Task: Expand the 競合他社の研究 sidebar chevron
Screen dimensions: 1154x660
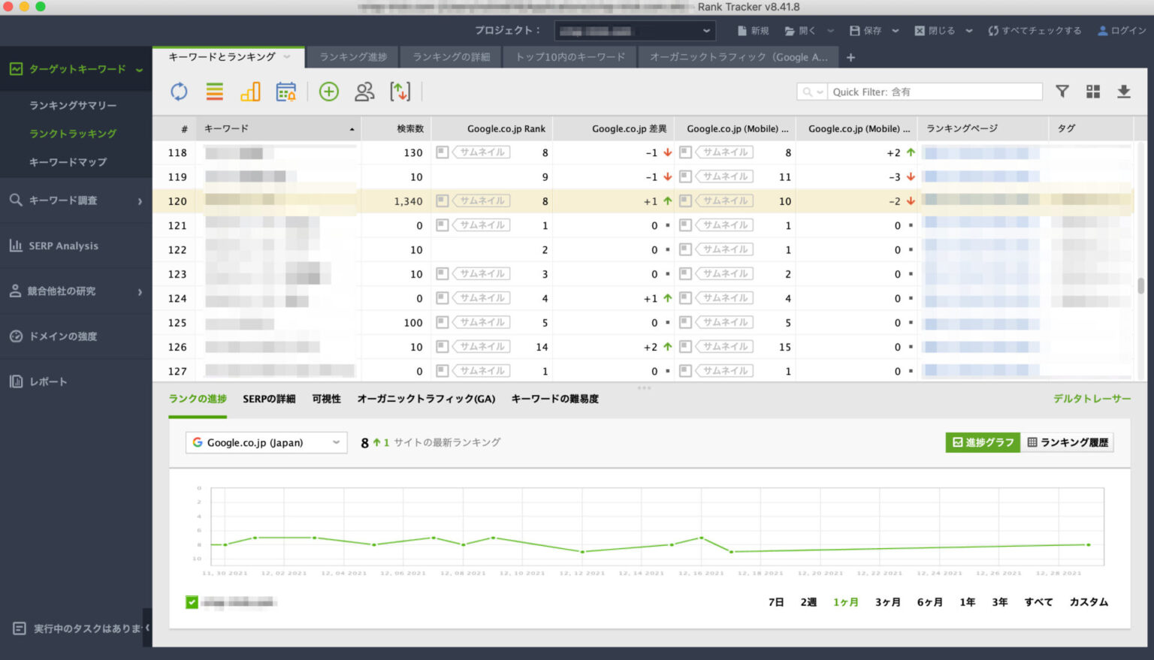Action: point(140,292)
